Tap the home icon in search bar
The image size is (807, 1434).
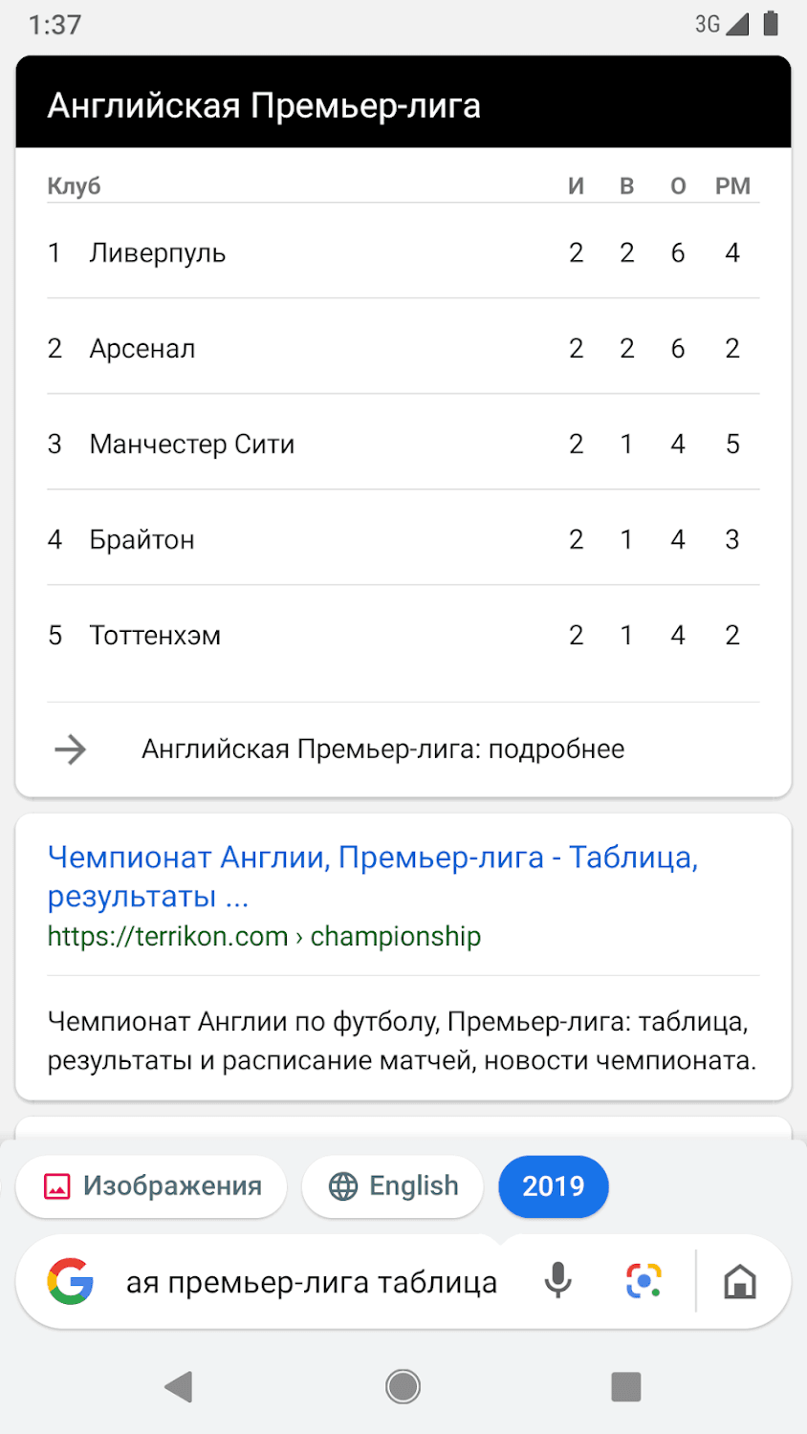(740, 1281)
